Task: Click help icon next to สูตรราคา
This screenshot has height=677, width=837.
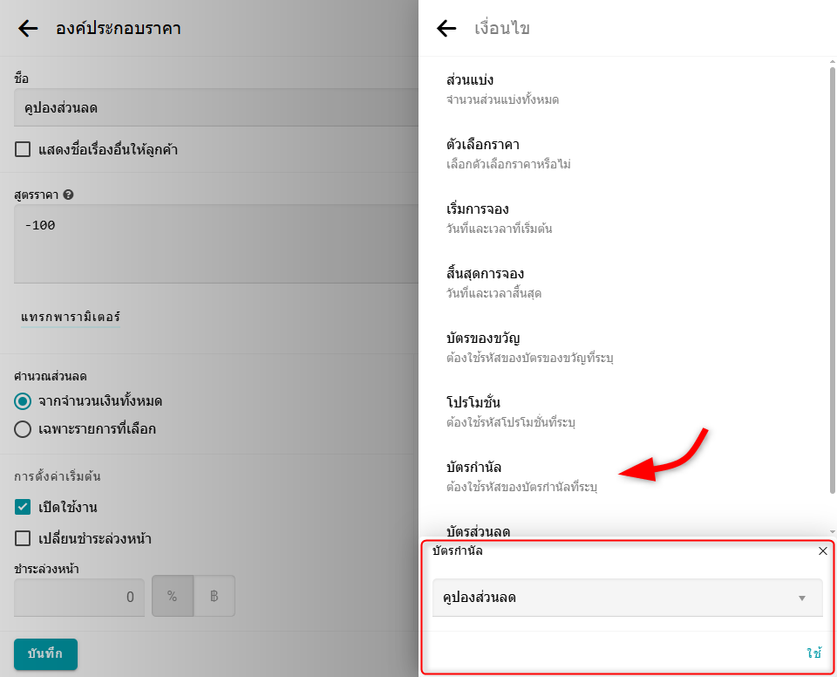Action: [x=68, y=195]
